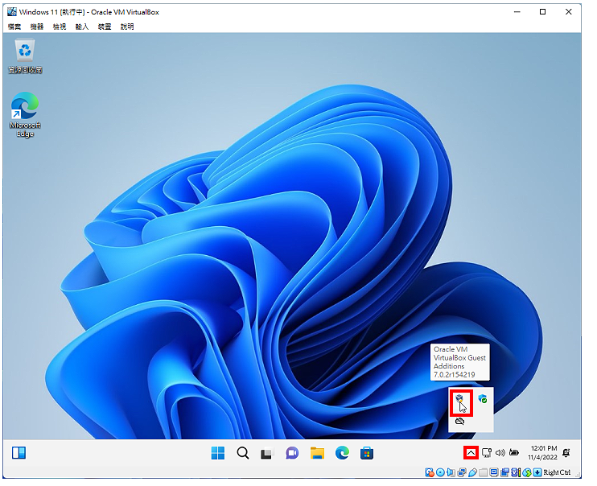Open taskbar Search
Screen dimensions: 597x486
(x=242, y=453)
